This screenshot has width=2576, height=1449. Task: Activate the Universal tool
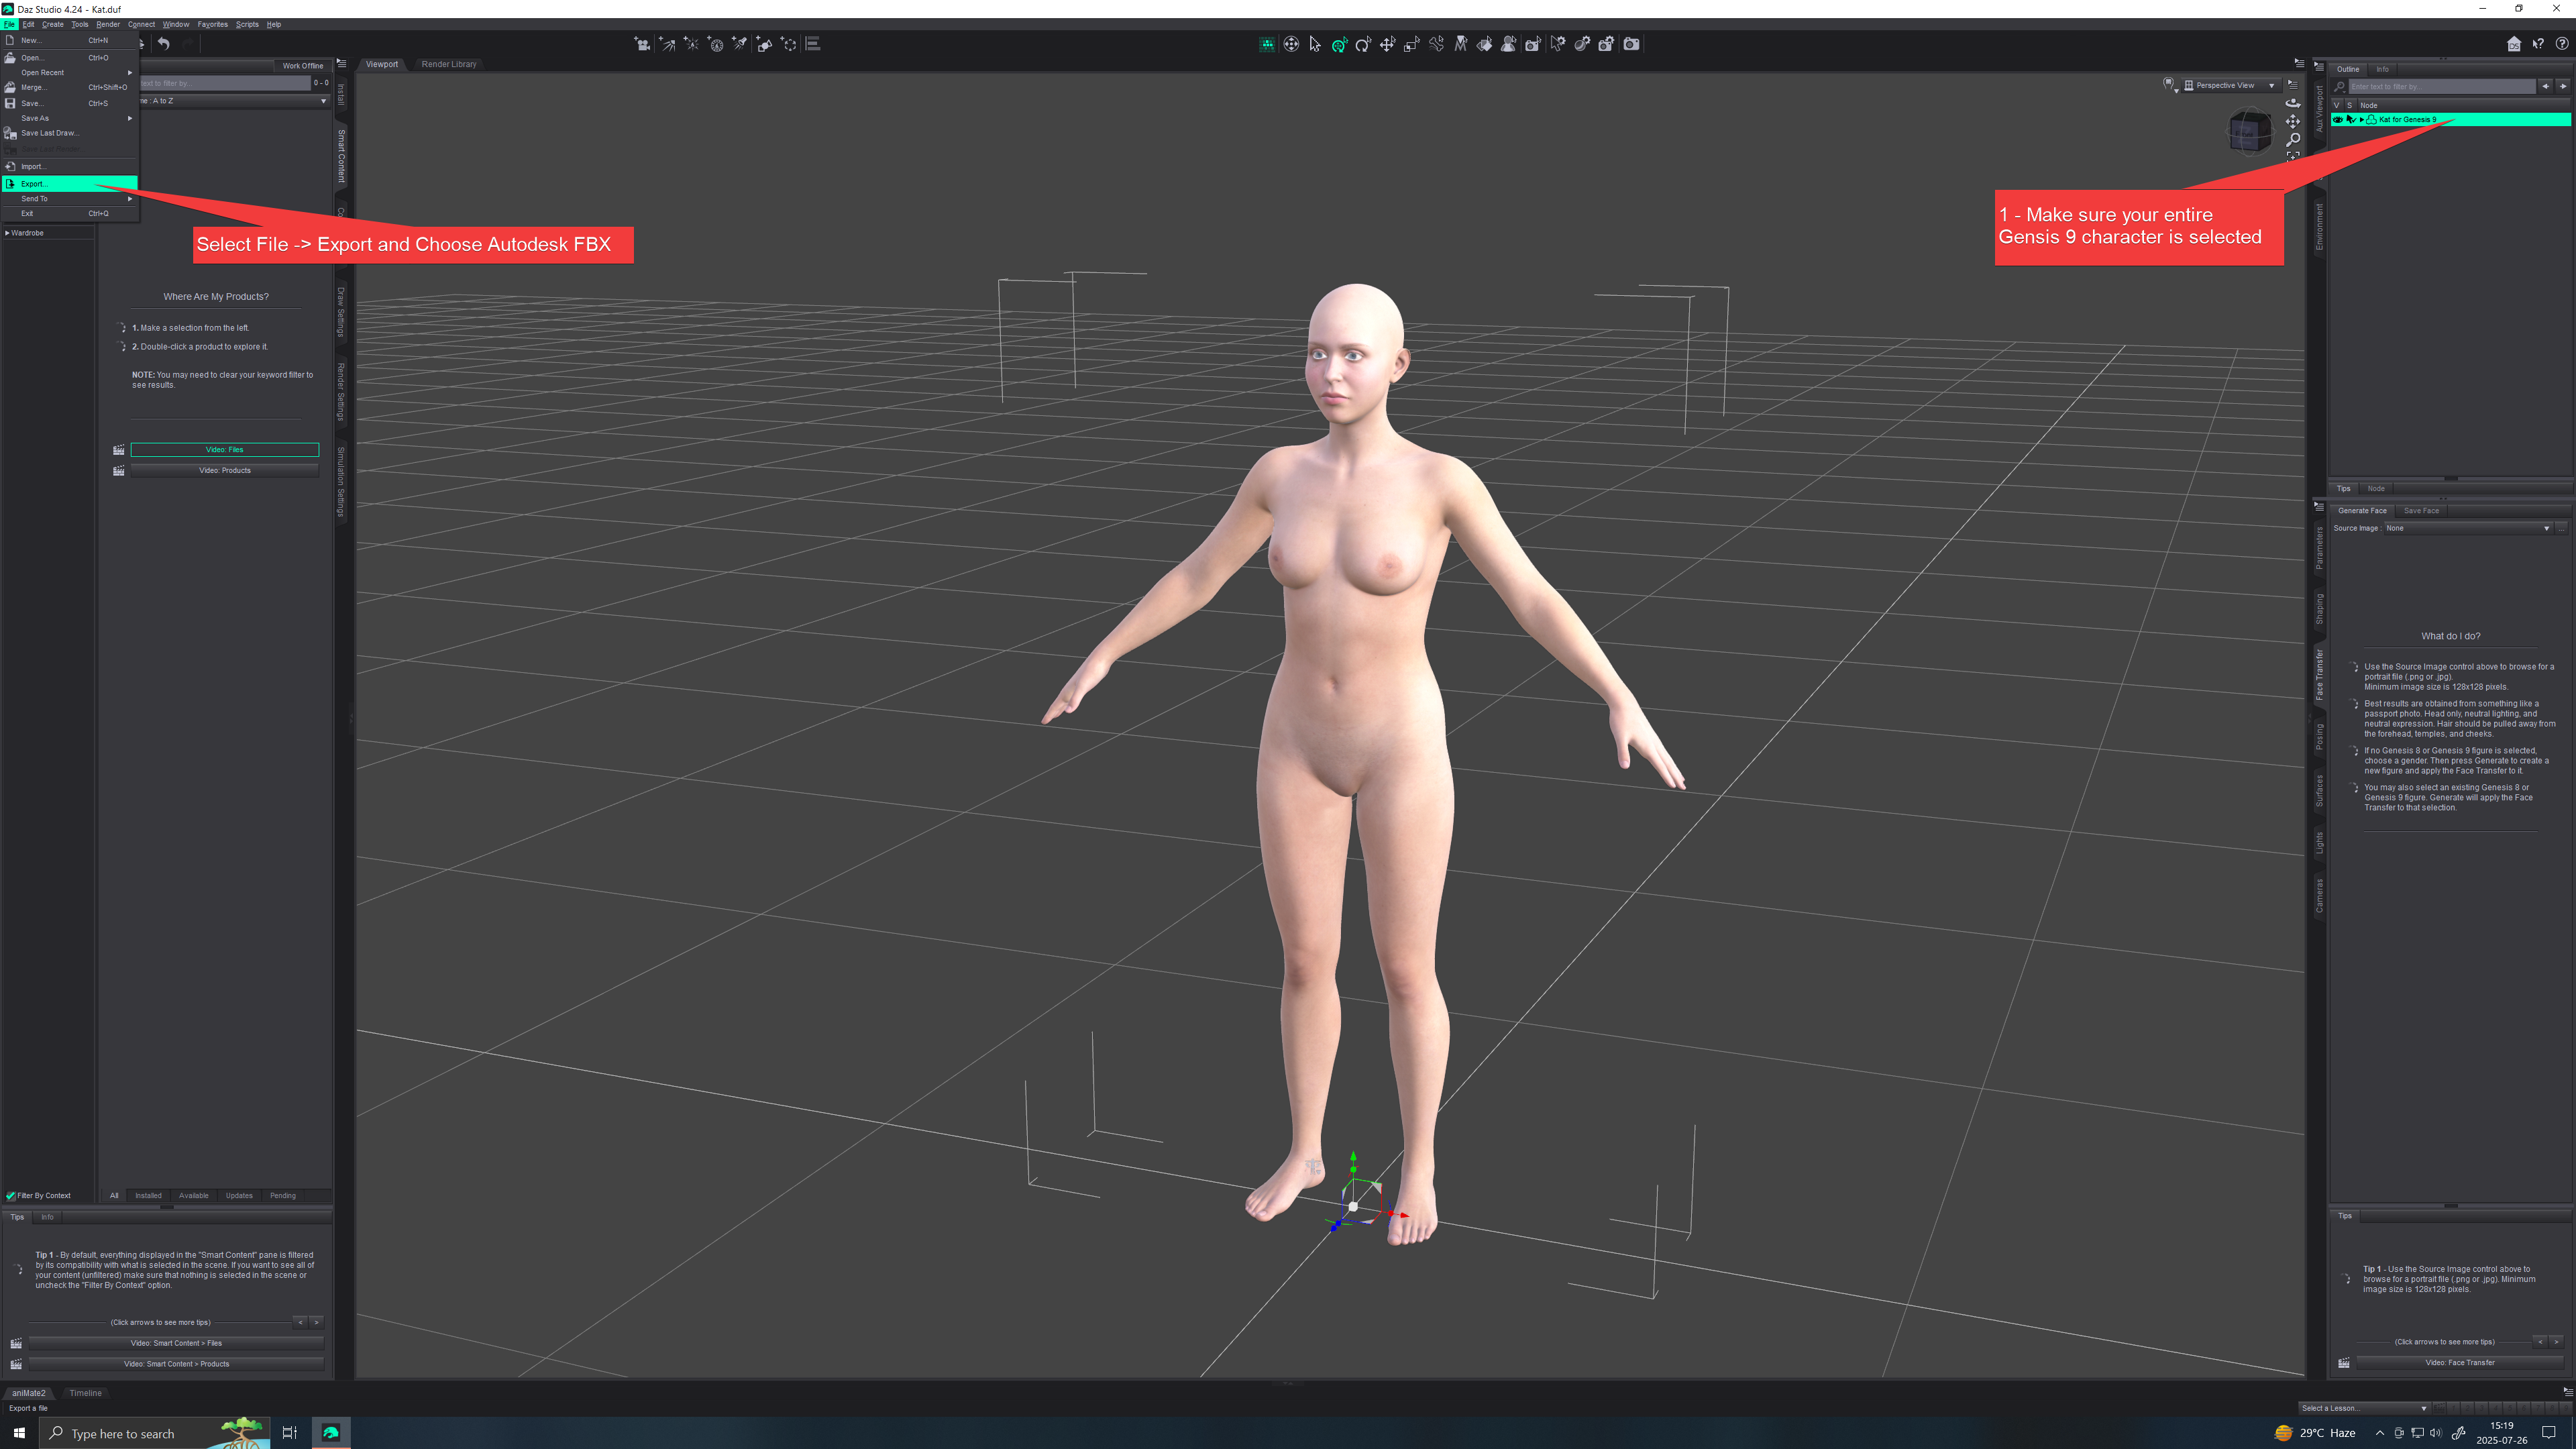[1339, 44]
